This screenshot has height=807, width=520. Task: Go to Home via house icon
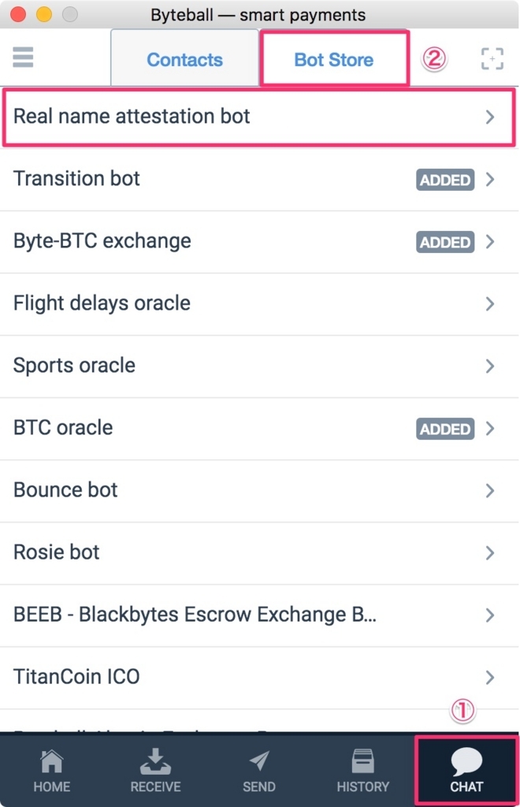coord(52,761)
